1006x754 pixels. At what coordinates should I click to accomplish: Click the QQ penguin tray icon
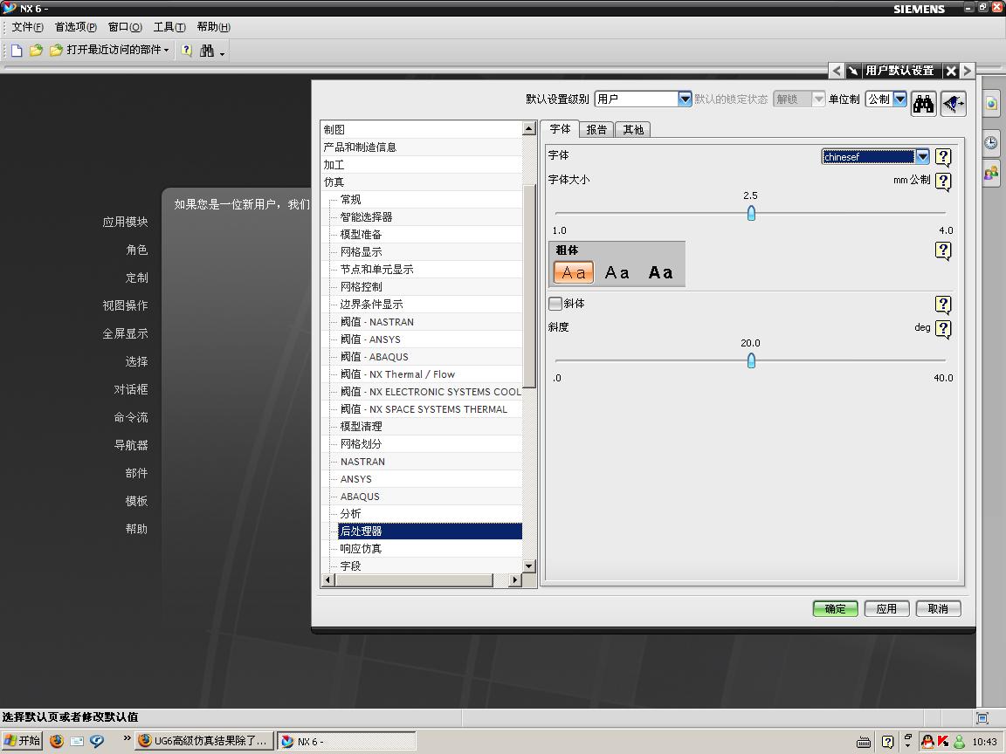(927, 742)
